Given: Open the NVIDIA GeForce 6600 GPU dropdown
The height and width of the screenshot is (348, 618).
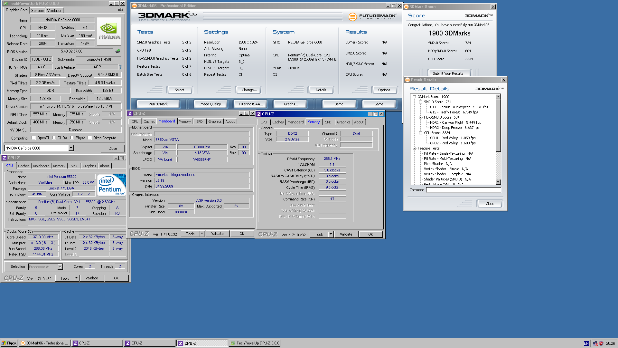Looking at the screenshot, I should pyautogui.click(x=71, y=148).
